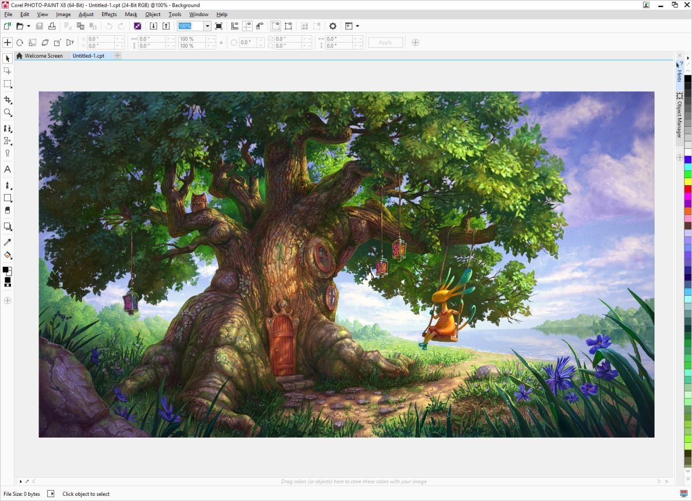Toggle the mask marquee visibility button
Screen dimensions: 692x501
tap(276, 26)
